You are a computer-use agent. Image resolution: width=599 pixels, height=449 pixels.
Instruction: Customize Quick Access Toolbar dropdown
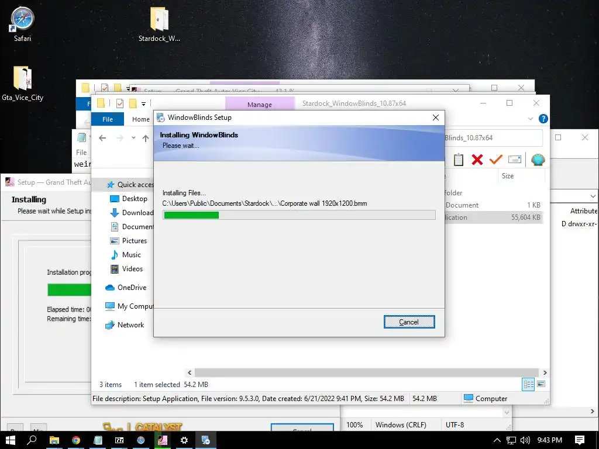pos(144,103)
